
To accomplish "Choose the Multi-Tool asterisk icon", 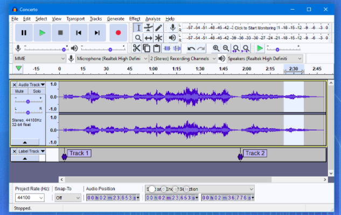I will pyautogui.click(x=158, y=38).
